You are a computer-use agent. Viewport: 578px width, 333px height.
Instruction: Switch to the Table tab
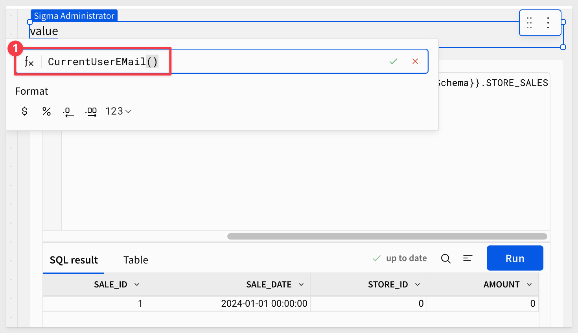click(136, 260)
